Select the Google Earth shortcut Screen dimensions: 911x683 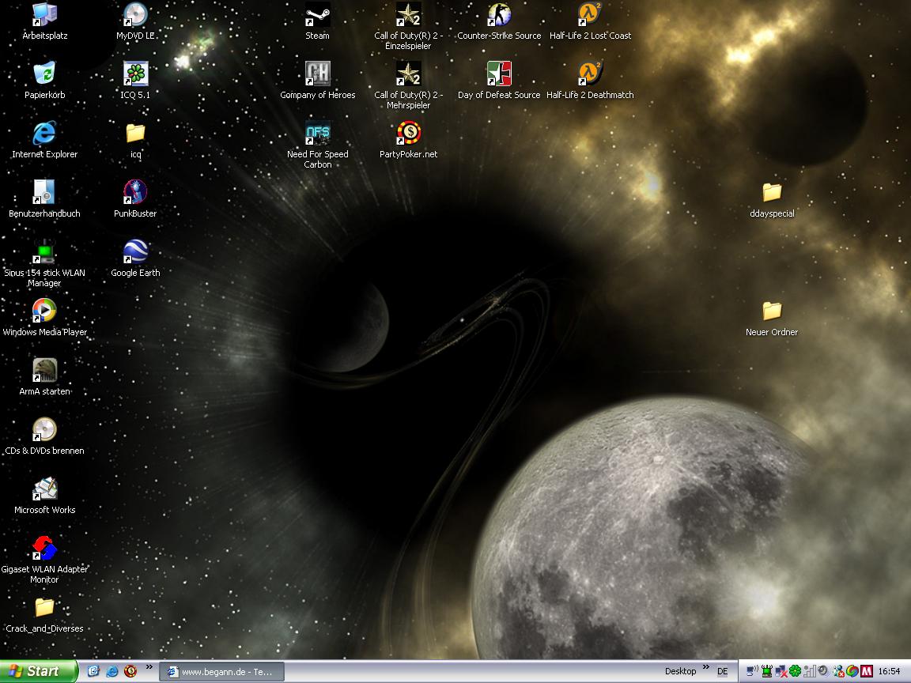[x=135, y=252]
